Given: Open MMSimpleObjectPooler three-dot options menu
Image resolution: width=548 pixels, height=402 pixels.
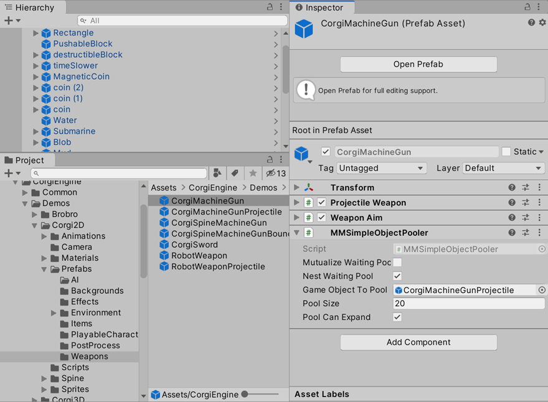Looking at the screenshot, I should (539, 233).
